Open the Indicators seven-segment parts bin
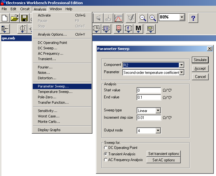Screen dimensions: 216x176 point(118,29)
